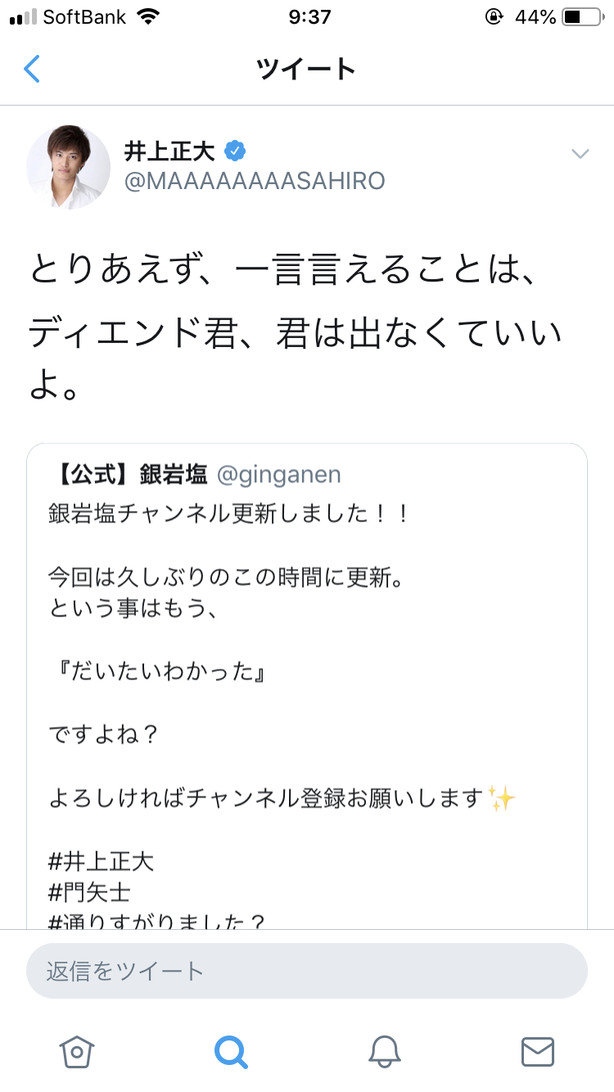
Task: Tap the @ginganen handle in quote
Action: click(279, 475)
